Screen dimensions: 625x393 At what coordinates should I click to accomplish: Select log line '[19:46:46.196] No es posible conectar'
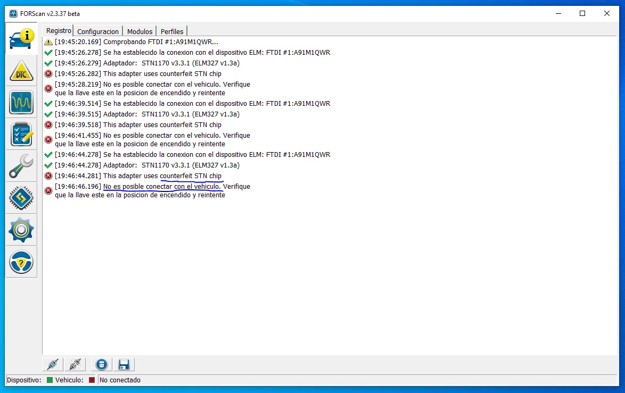152,190
